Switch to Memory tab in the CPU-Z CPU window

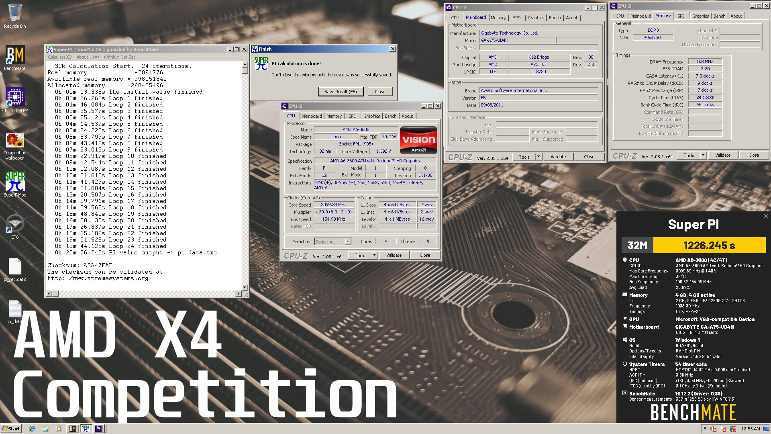pyautogui.click(x=334, y=116)
